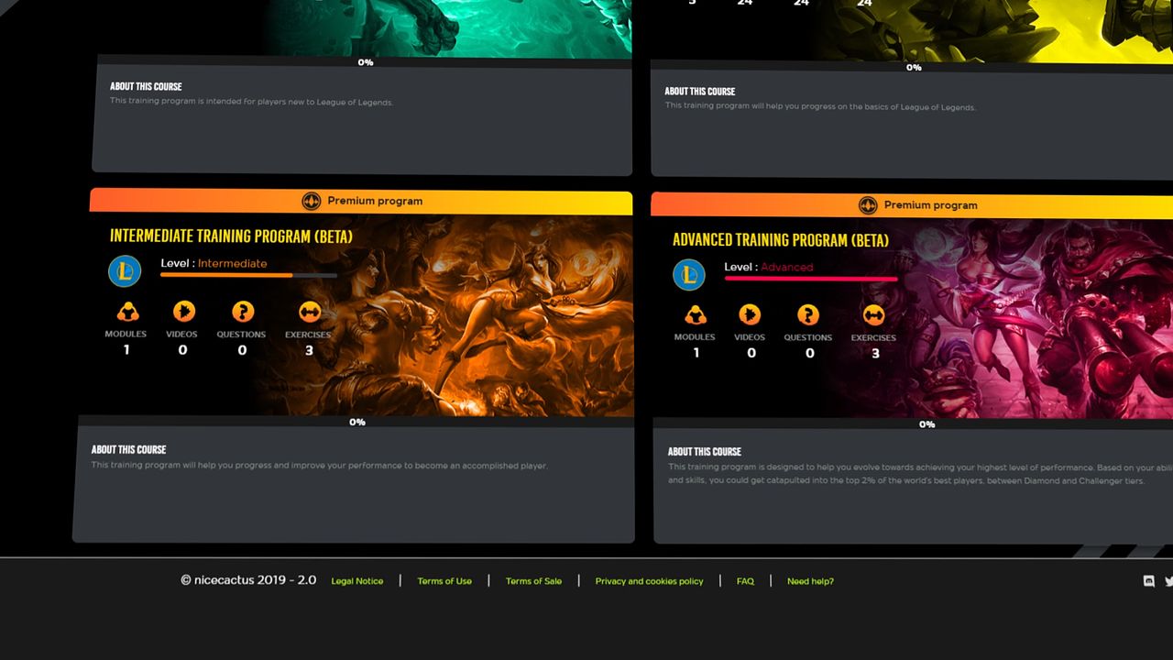The width and height of the screenshot is (1173, 660).
Task: Click the Need help? link
Action: click(810, 581)
